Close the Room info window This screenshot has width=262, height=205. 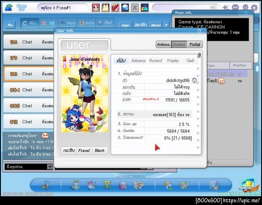click(x=246, y=13)
